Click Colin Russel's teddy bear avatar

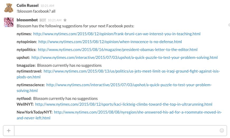click(x=9, y=8)
